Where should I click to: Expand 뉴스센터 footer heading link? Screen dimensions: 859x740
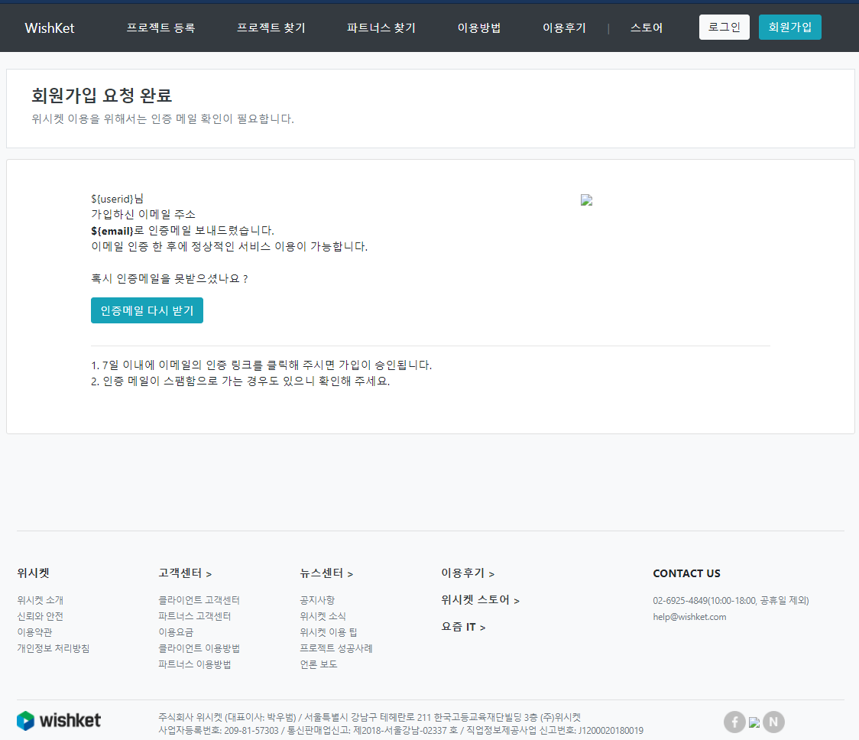[326, 573]
